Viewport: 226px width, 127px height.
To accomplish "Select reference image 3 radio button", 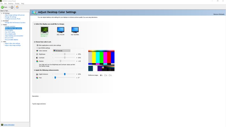I will 109,75.
